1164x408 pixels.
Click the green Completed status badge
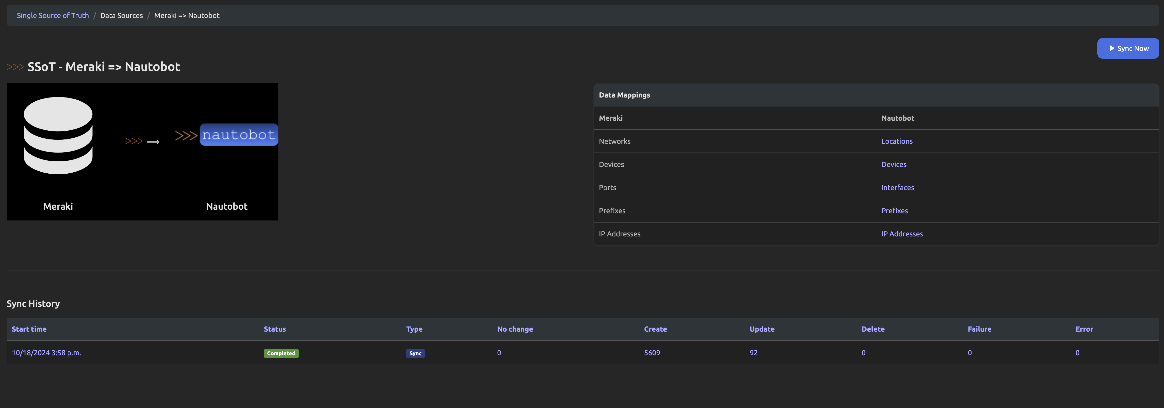(x=281, y=353)
